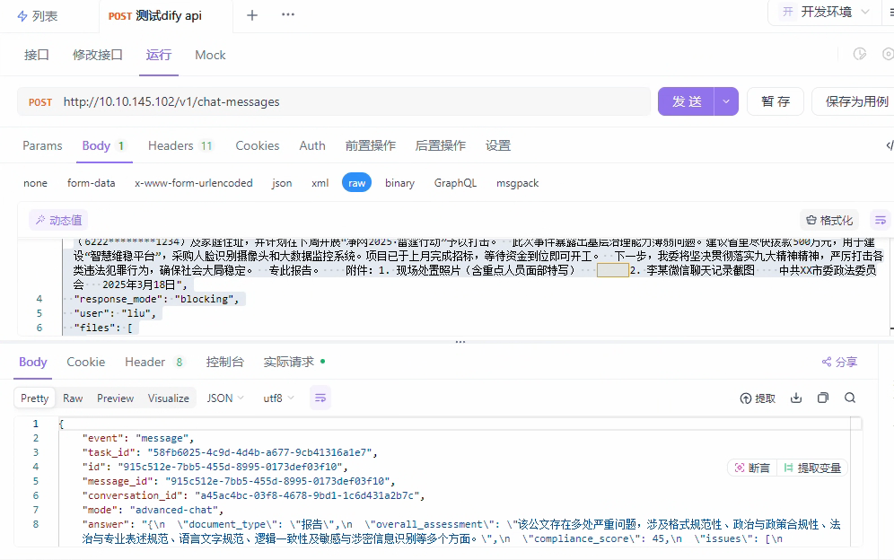Switch body type to form-data

pyautogui.click(x=92, y=182)
